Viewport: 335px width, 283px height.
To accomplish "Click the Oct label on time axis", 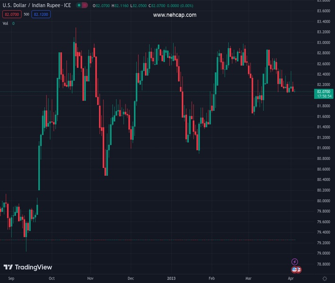I will [x=51, y=279].
